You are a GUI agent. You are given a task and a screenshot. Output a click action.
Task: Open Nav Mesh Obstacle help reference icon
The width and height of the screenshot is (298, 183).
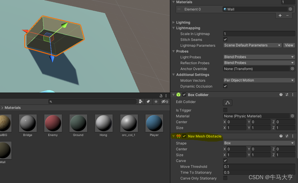tap(281, 136)
